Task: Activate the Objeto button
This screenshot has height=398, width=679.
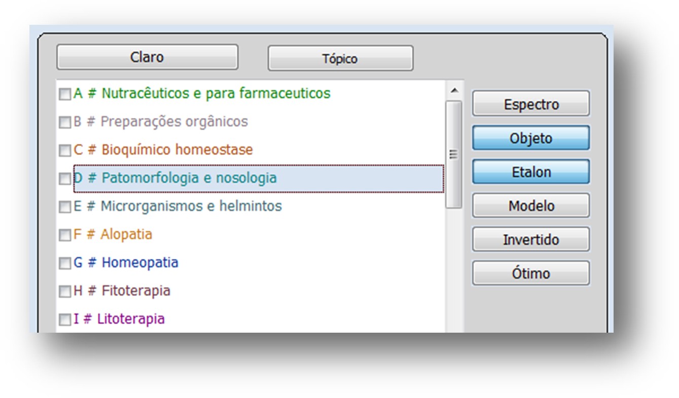Action: [531, 138]
